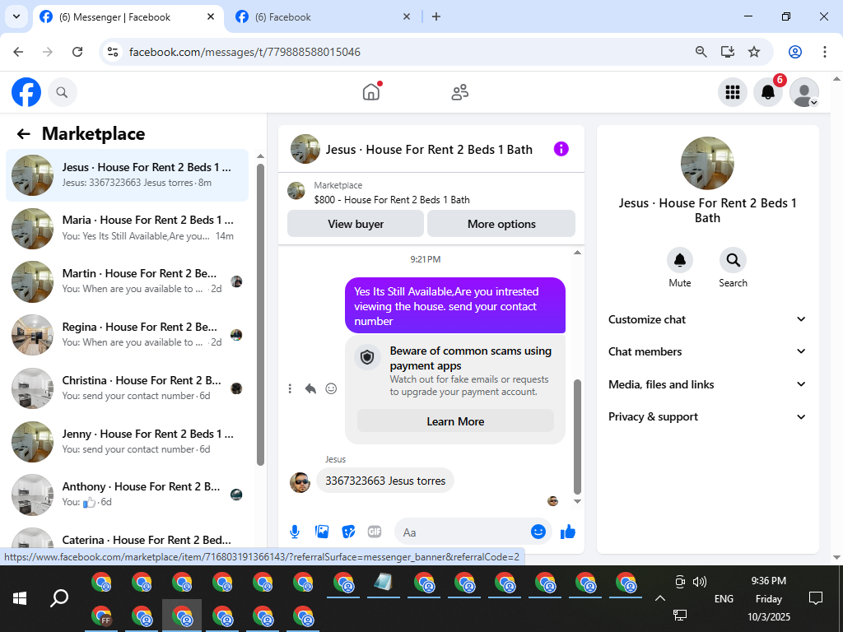Click the address bar URL

click(245, 52)
